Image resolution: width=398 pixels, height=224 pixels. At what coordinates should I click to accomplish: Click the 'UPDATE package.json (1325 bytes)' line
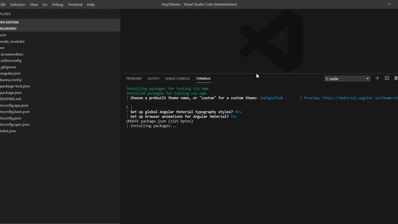pyautogui.click(x=160, y=121)
